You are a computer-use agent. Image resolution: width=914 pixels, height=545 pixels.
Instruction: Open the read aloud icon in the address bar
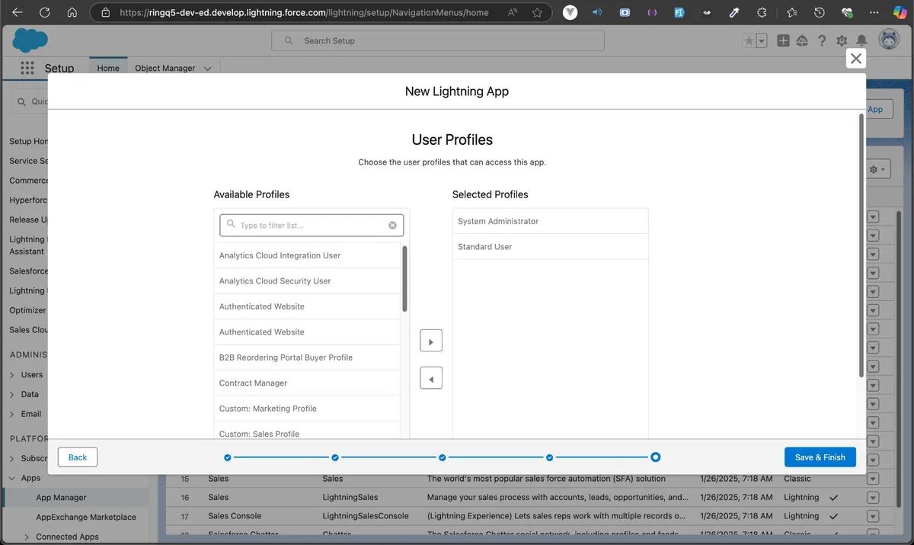click(513, 12)
